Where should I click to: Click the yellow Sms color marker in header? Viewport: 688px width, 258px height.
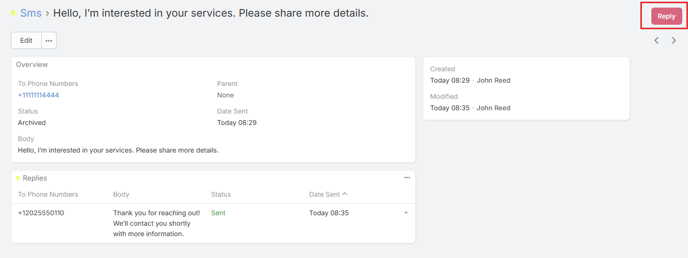[x=13, y=13]
